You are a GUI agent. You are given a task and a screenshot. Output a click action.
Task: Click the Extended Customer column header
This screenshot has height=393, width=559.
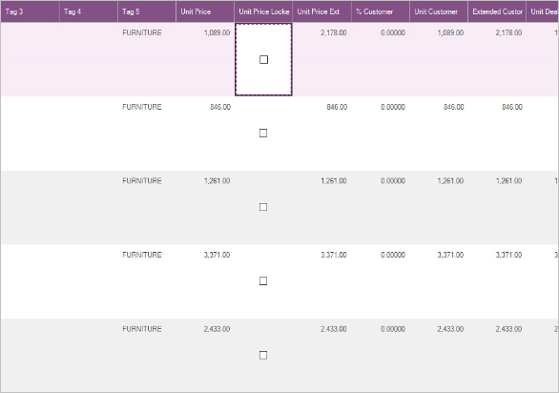click(497, 11)
